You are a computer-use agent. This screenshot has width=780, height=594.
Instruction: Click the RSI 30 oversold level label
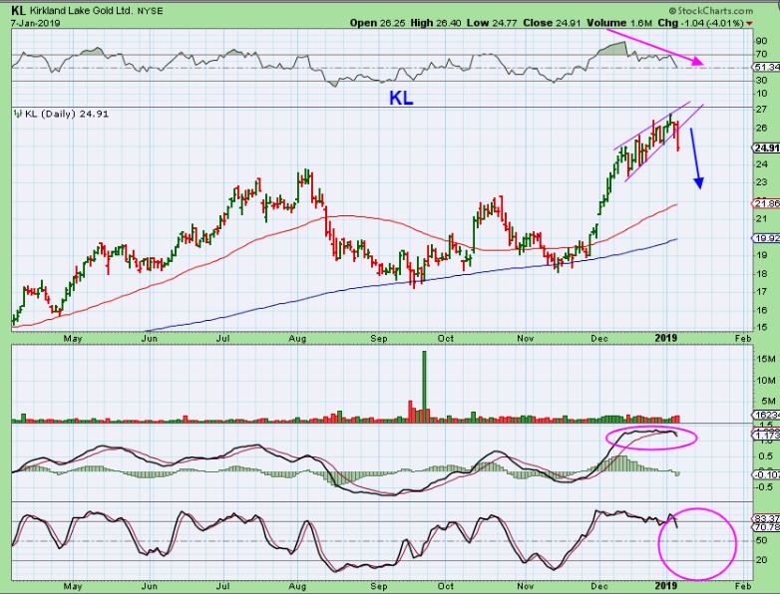(x=761, y=80)
